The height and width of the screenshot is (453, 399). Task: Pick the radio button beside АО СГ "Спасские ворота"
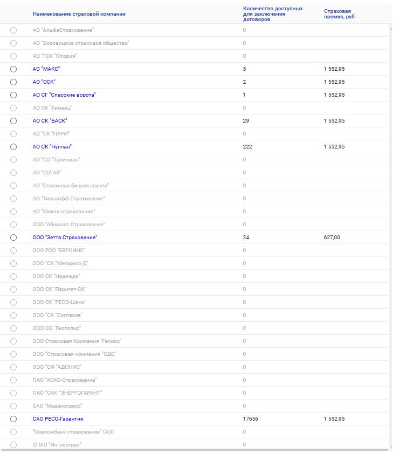click(x=13, y=95)
